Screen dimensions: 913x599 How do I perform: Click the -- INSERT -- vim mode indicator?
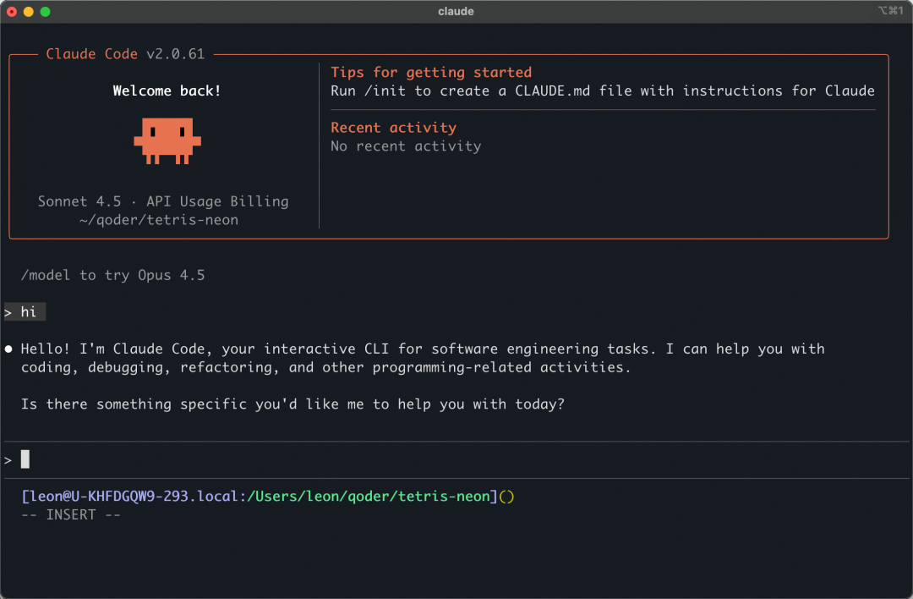pyautogui.click(x=71, y=514)
